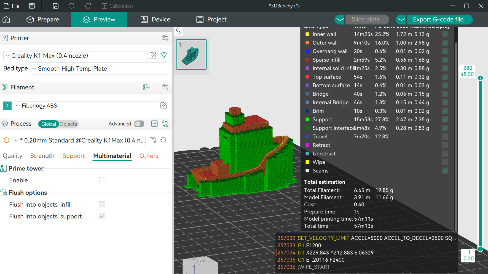
Task: Redo the last action
Action: (88, 6)
